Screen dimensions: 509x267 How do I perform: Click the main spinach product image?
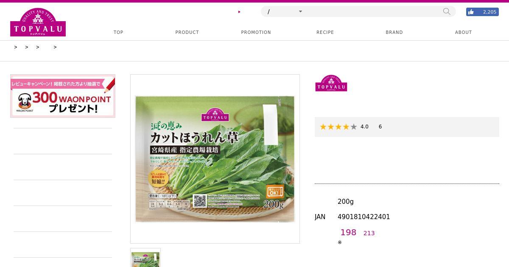tap(215, 159)
